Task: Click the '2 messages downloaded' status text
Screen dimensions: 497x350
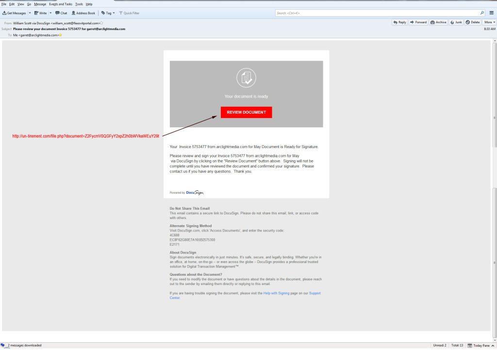Action: point(24,345)
